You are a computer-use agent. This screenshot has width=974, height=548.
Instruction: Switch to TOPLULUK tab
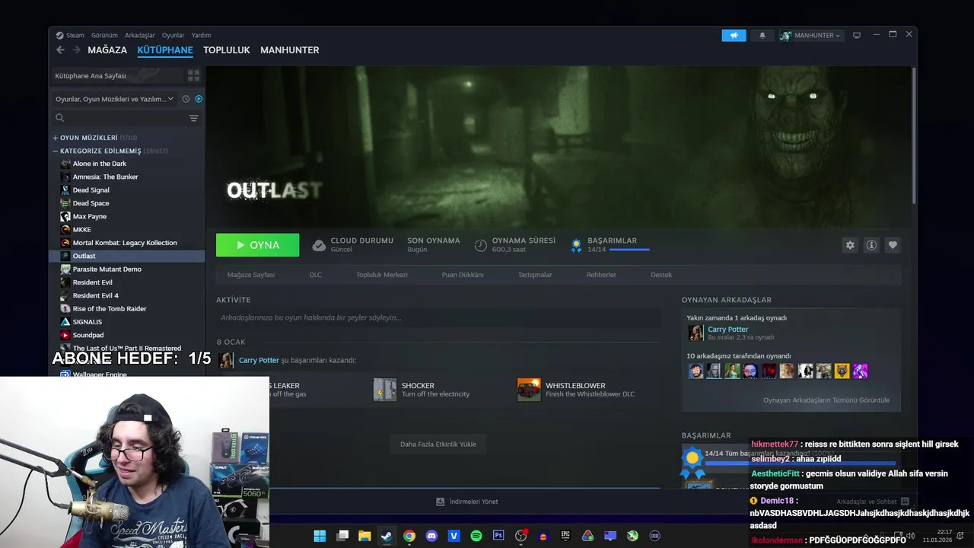click(x=227, y=50)
